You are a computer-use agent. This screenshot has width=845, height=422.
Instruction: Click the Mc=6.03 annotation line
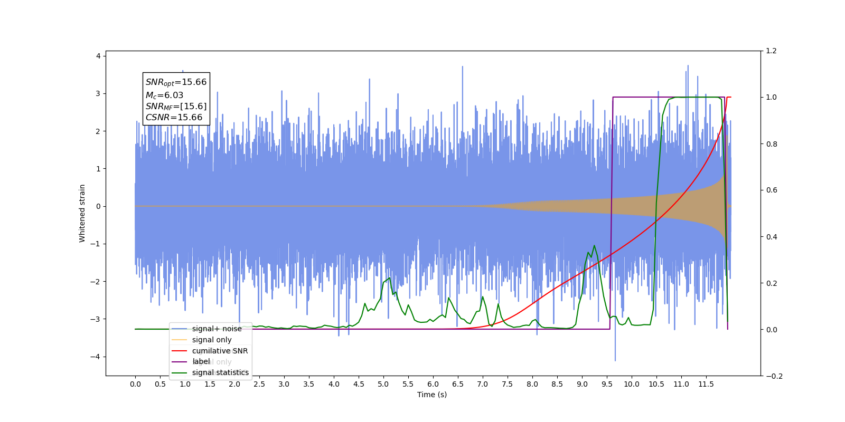(x=164, y=95)
